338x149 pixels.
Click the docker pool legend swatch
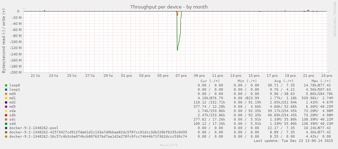[6, 128]
